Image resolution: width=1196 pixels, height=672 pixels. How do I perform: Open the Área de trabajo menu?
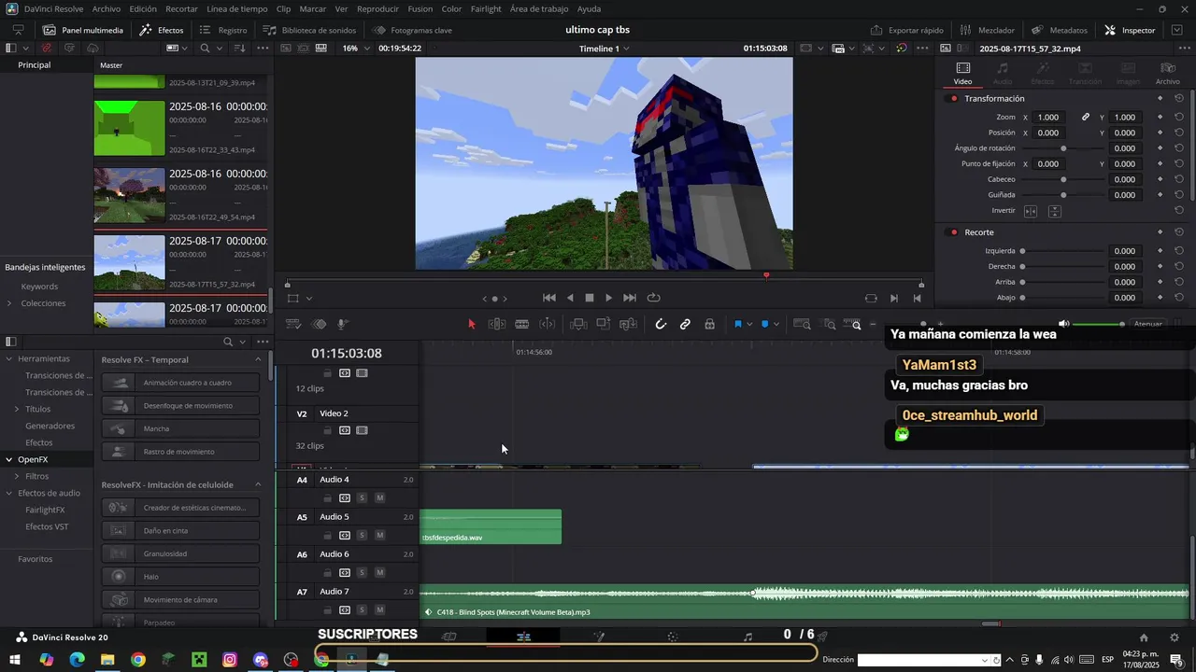tap(539, 8)
